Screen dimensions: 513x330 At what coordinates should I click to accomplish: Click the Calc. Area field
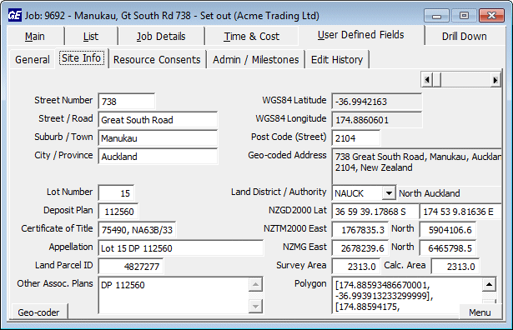click(x=455, y=266)
